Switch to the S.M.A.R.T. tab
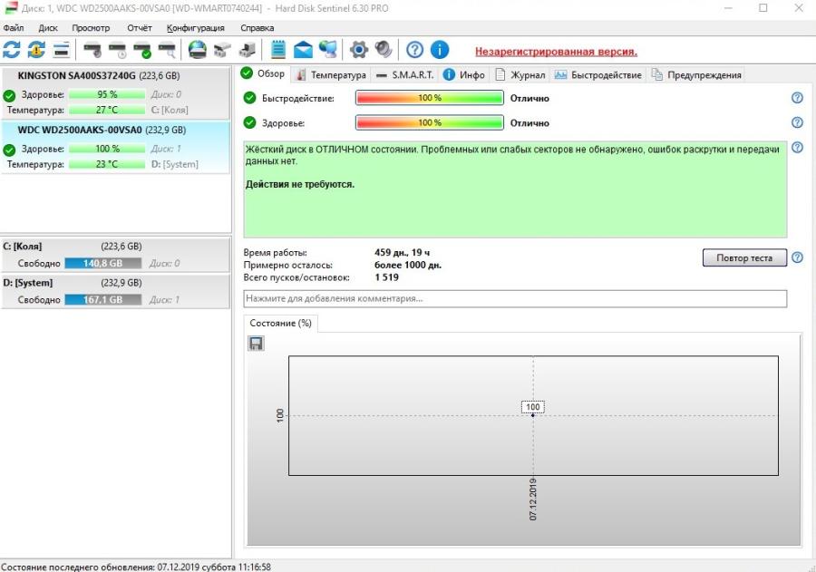Screen dimensions: 816x572 (405, 75)
